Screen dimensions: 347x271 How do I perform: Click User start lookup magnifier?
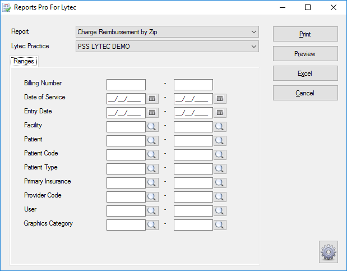[152, 211]
